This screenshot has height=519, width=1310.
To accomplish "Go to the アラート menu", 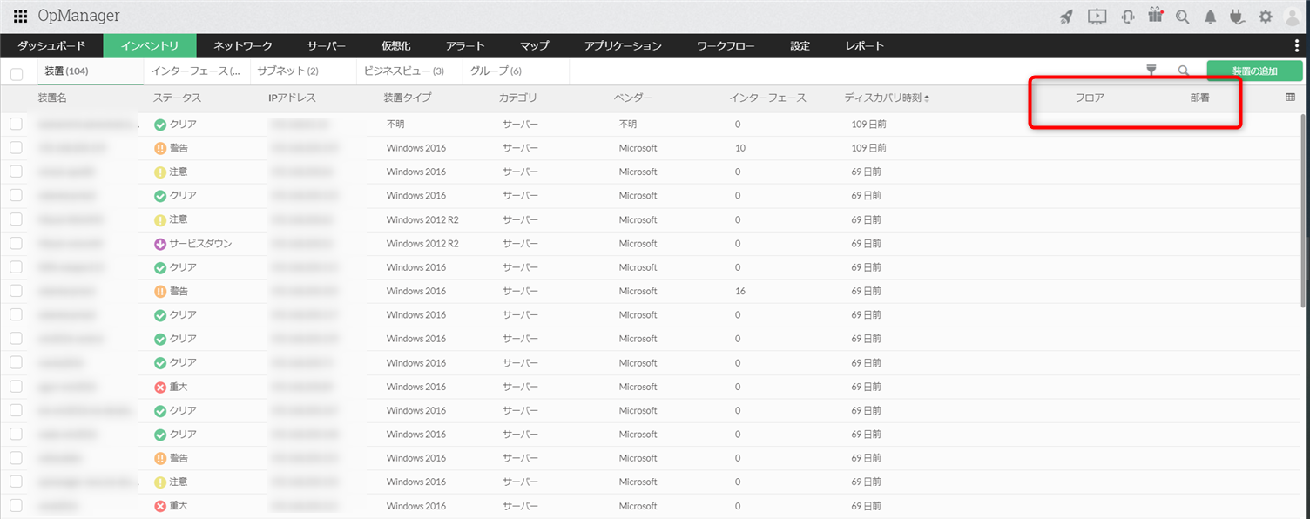I will point(465,46).
